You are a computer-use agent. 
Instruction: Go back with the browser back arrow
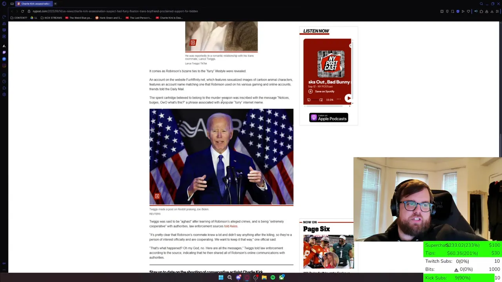point(12,11)
